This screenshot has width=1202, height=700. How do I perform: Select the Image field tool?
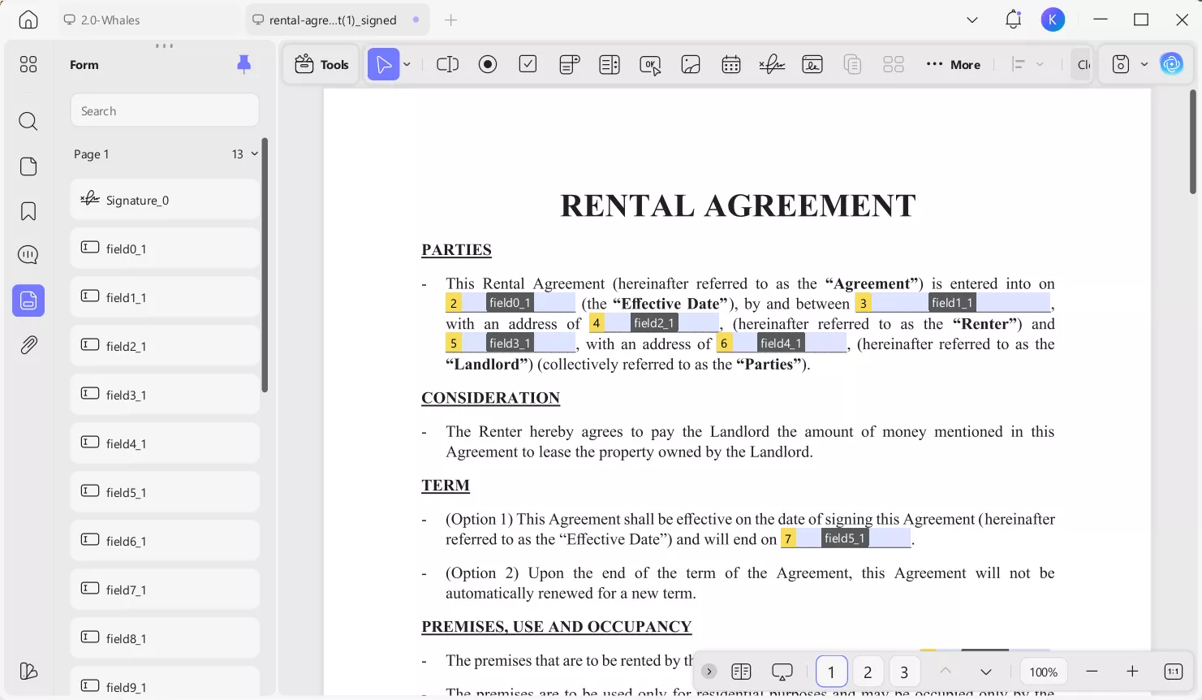(691, 64)
